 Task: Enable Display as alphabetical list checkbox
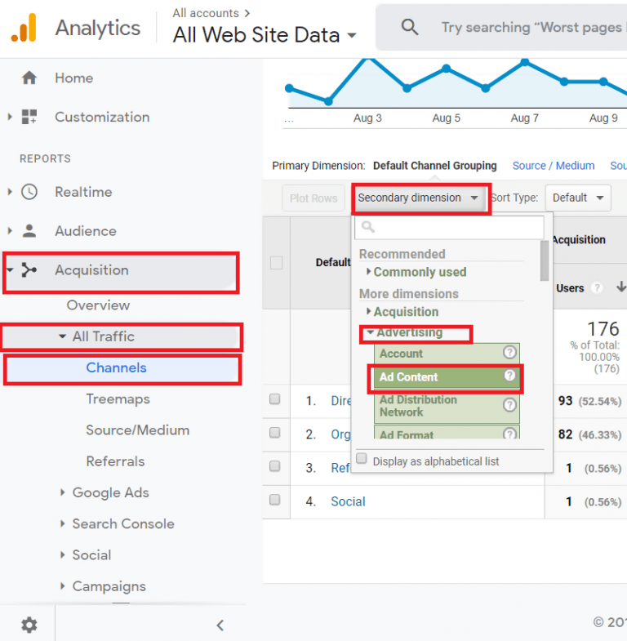coord(362,460)
